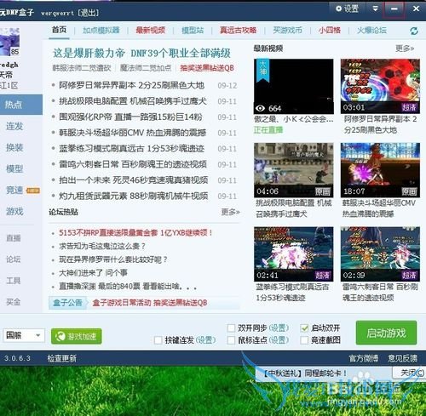Select 游戏 in the sidebar
This screenshot has width=426, height=416.
coord(14,212)
